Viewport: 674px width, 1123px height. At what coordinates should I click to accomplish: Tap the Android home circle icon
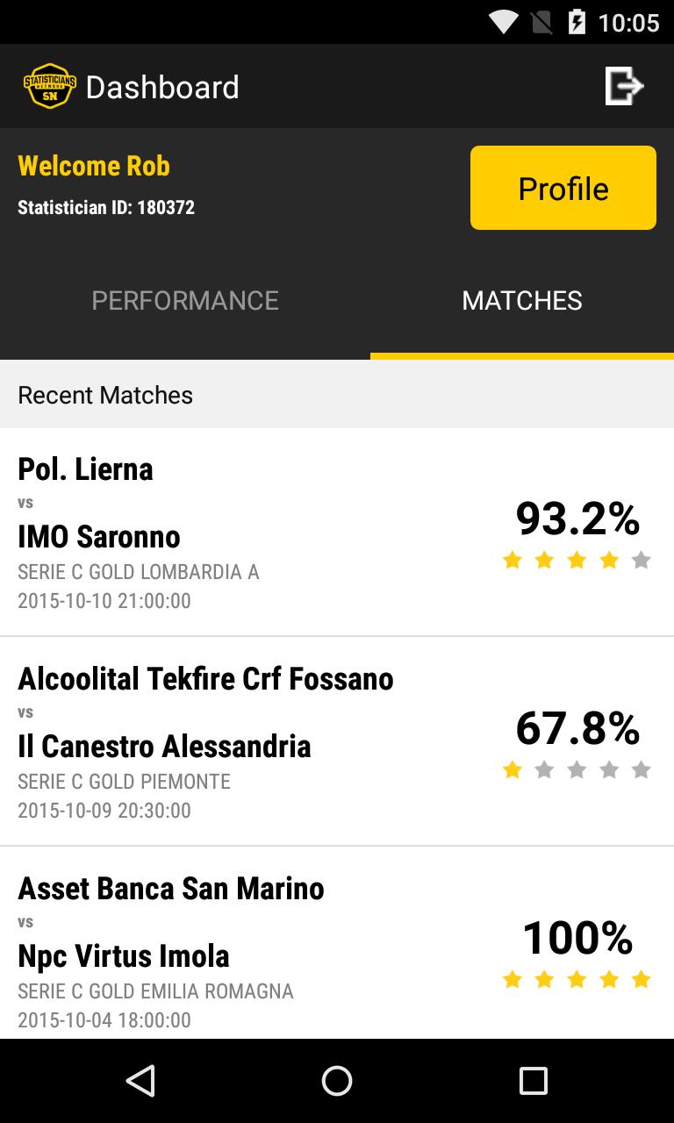click(x=337, y=1081)
